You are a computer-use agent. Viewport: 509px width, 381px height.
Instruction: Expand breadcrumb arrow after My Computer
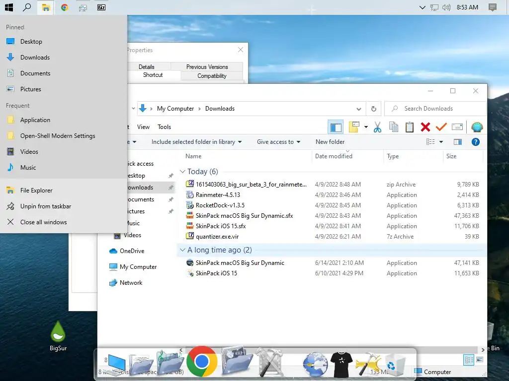[199, 109]
